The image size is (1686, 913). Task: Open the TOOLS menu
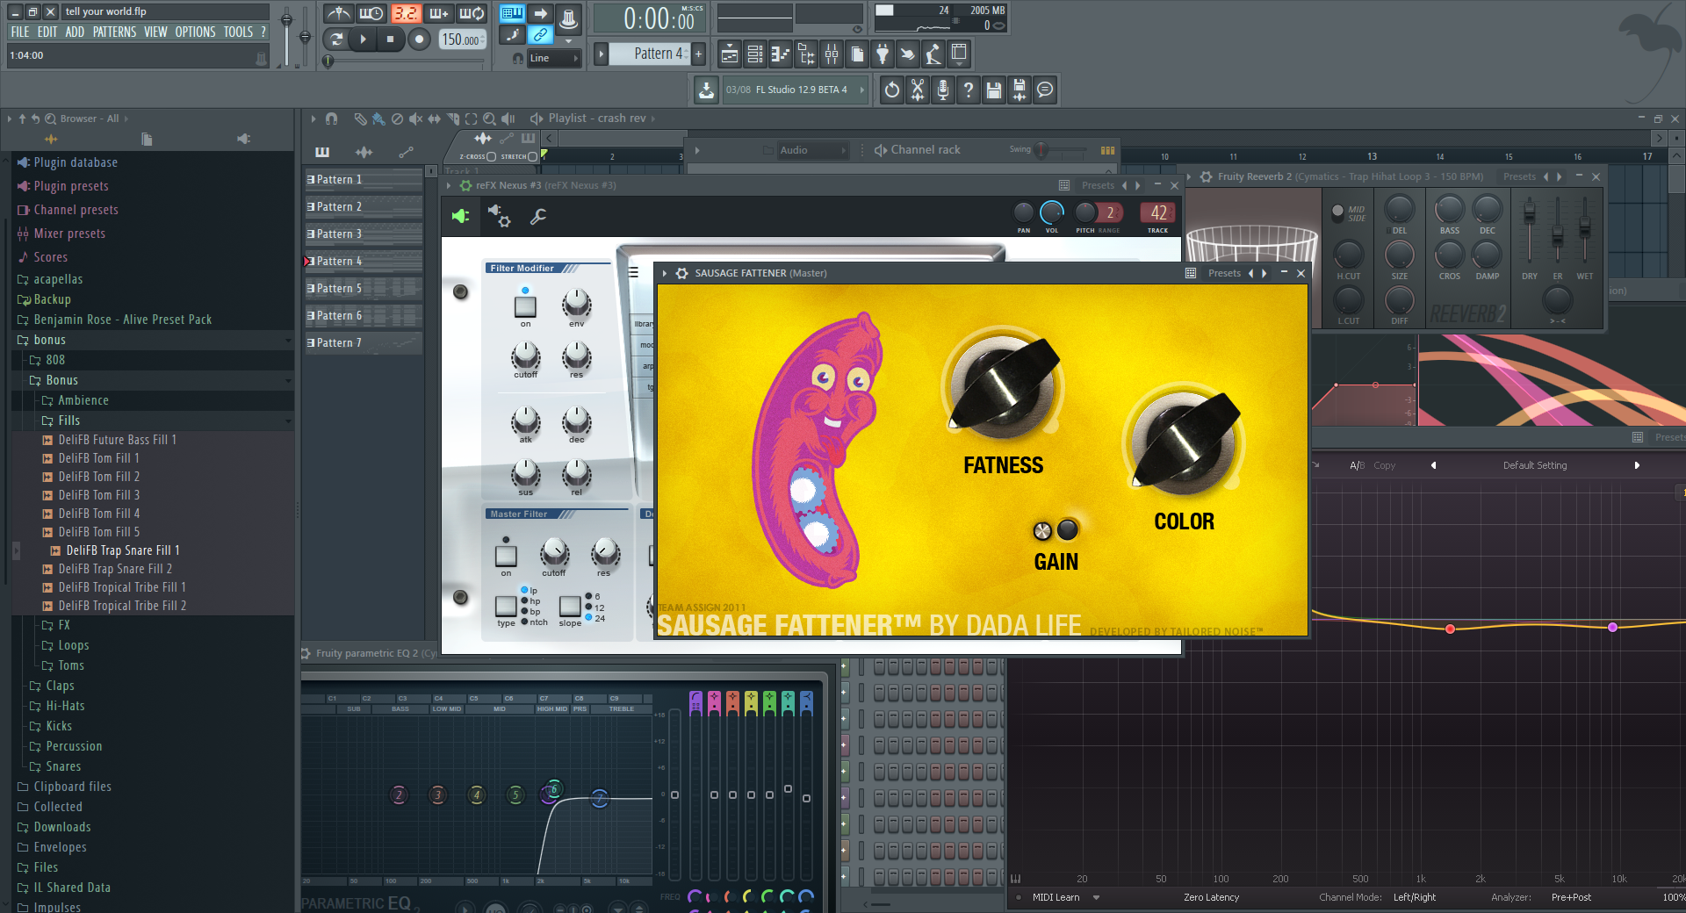[238, 32]
